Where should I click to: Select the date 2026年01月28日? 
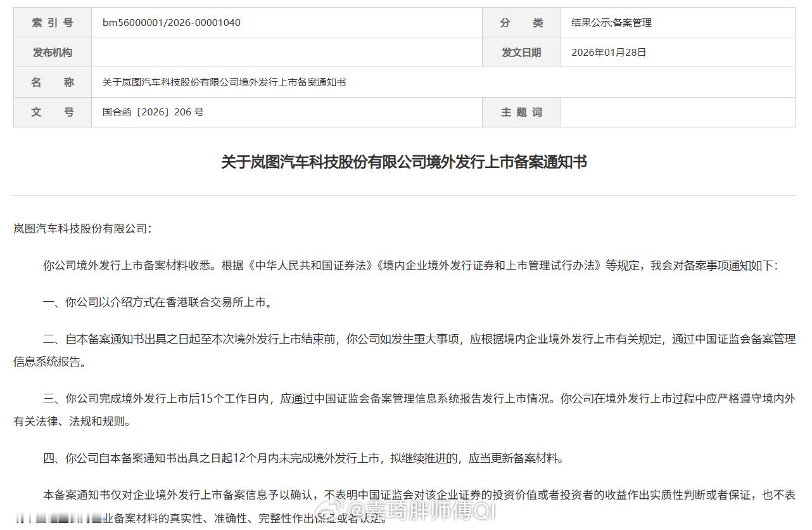[609, 53]
